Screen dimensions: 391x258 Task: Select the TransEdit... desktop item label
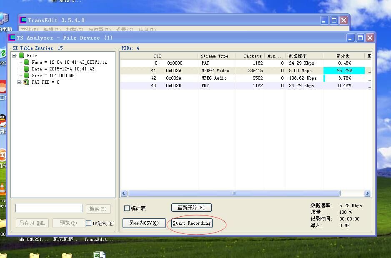coord(99,239)
